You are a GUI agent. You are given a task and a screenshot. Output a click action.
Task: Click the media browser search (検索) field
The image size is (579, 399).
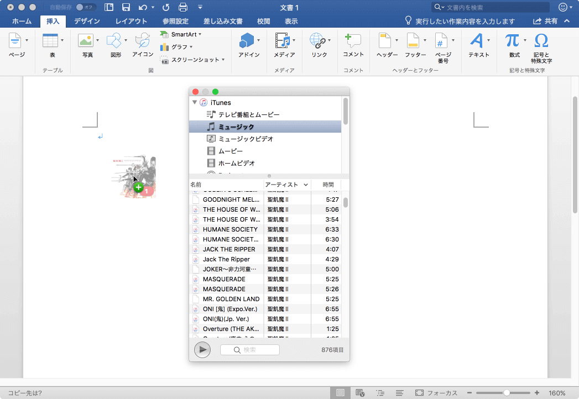(x=250, y=350)
